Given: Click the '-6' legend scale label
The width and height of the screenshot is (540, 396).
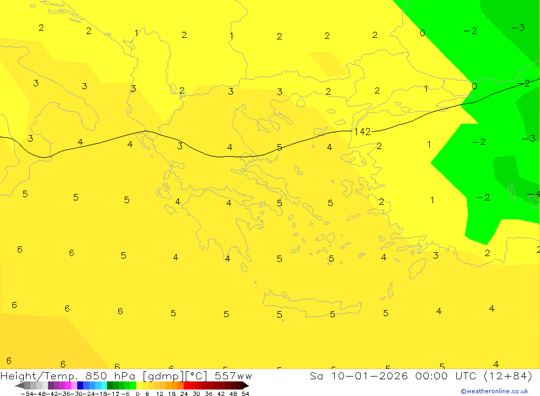Looking at the screenshot, I should point(125,394).
